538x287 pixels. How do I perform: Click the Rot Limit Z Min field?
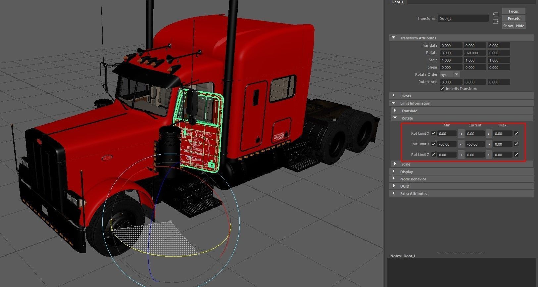[x=447, y=155]
